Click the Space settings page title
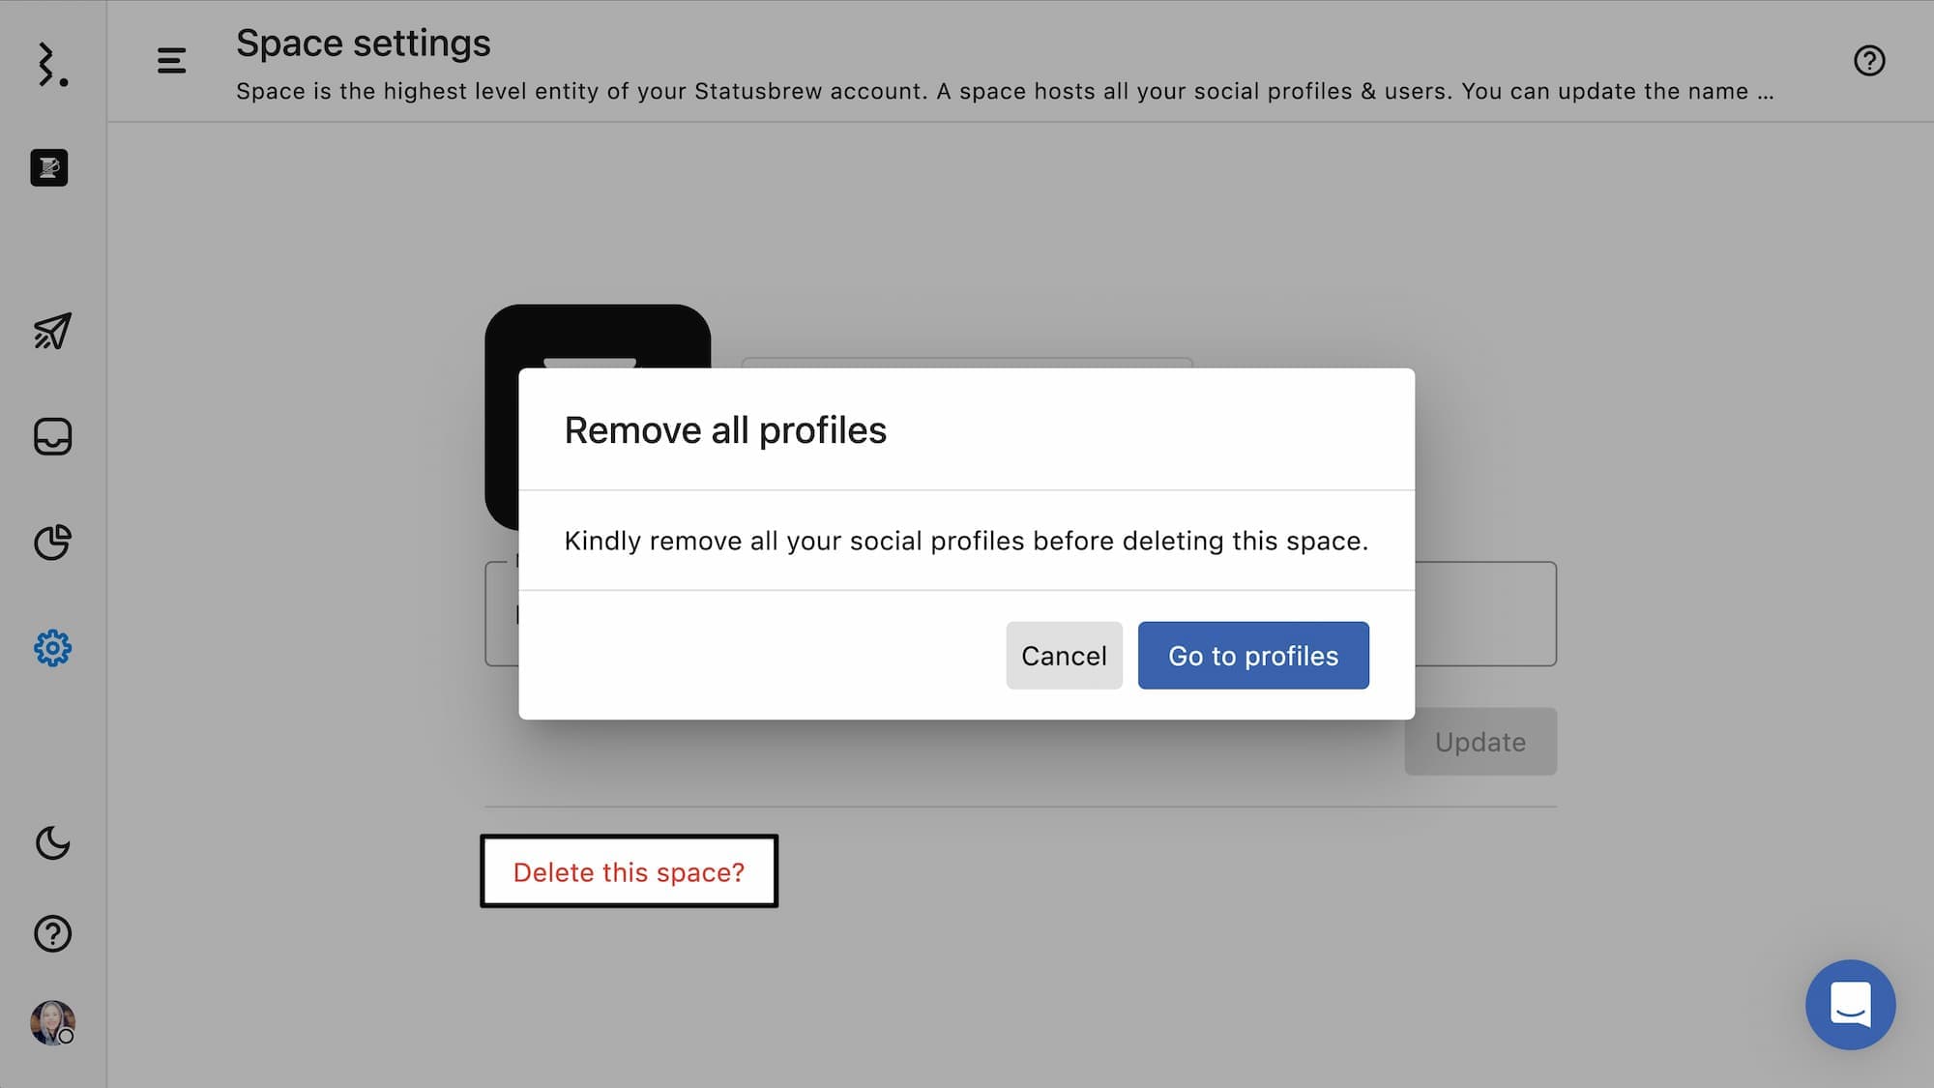1934x1088 pixels. point(364,44)
